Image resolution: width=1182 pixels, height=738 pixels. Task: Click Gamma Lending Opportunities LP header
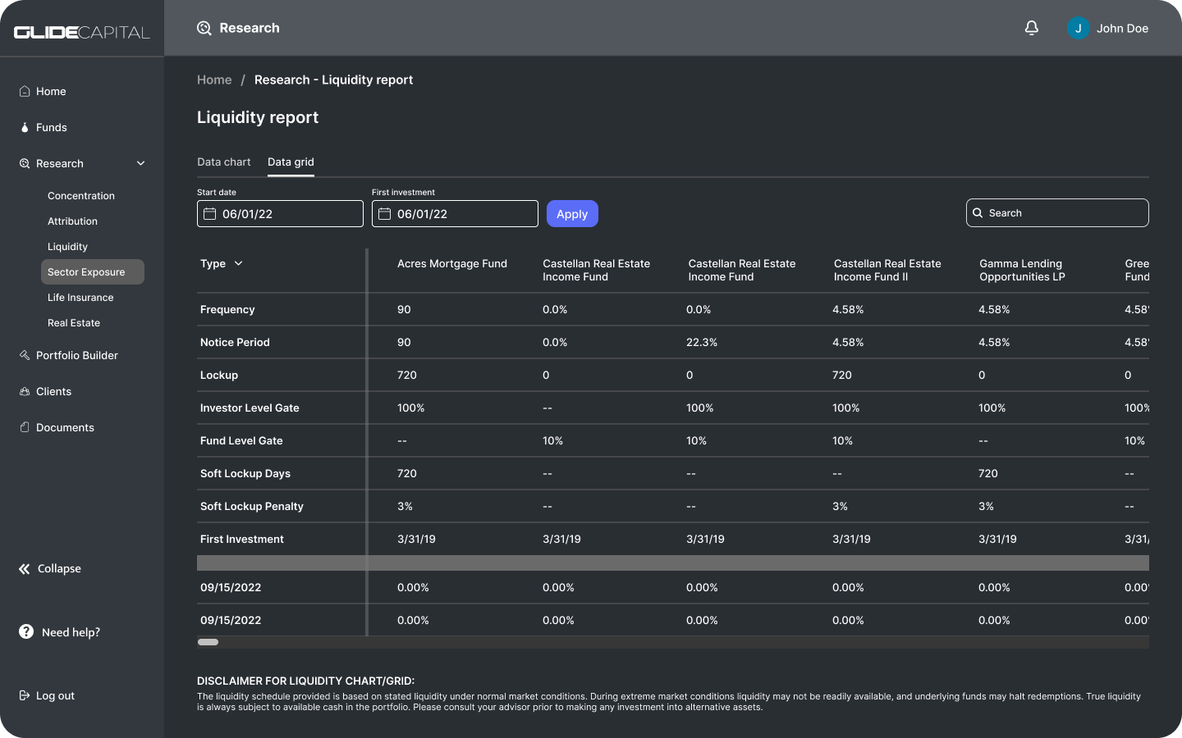(x=1022, y=270)
